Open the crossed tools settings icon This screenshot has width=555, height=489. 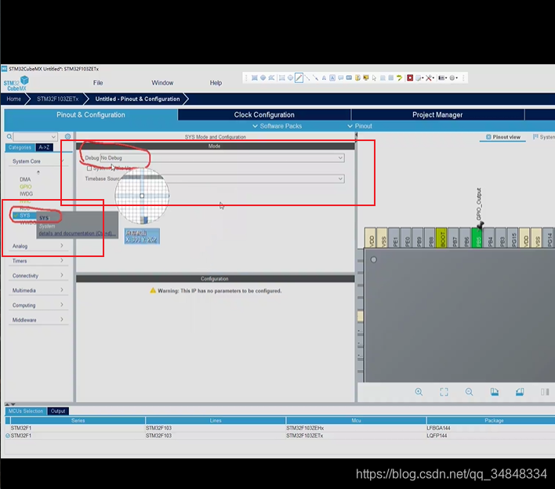click(428, 78)
